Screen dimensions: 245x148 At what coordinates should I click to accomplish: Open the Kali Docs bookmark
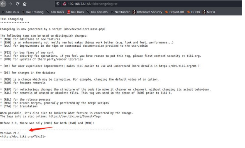click(76, 12)
